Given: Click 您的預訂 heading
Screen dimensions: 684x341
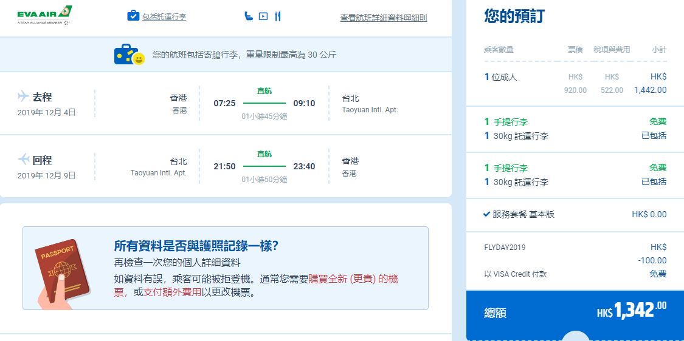Looking at the screenshot, I should tap(514, 16).
